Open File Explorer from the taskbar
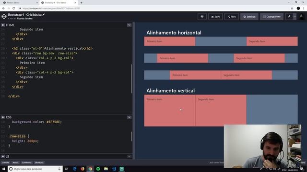 coord(106,169)
